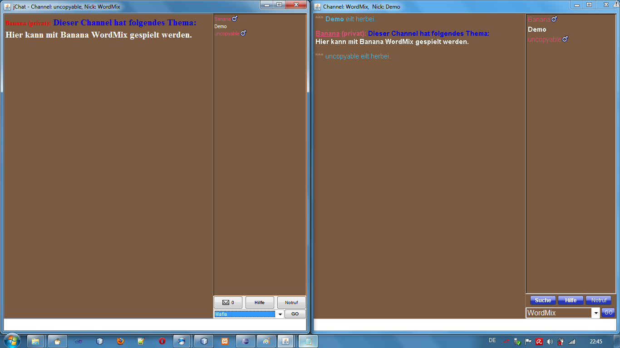Click the message input field in left window

point(154,325)
